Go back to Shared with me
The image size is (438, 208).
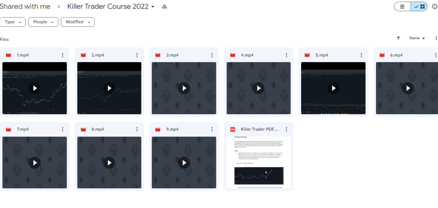(x=25, y=6)
